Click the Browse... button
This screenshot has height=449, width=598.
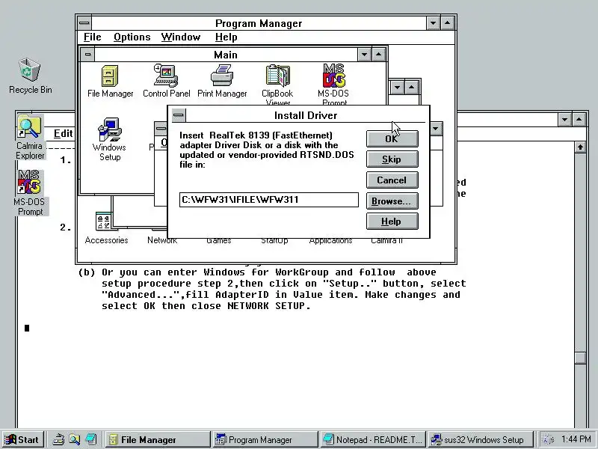pyautogui.click(x=392, y=201)
